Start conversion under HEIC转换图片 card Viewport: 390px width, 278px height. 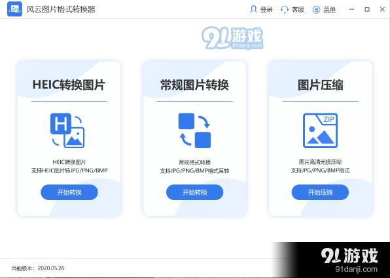pos(69,192)
